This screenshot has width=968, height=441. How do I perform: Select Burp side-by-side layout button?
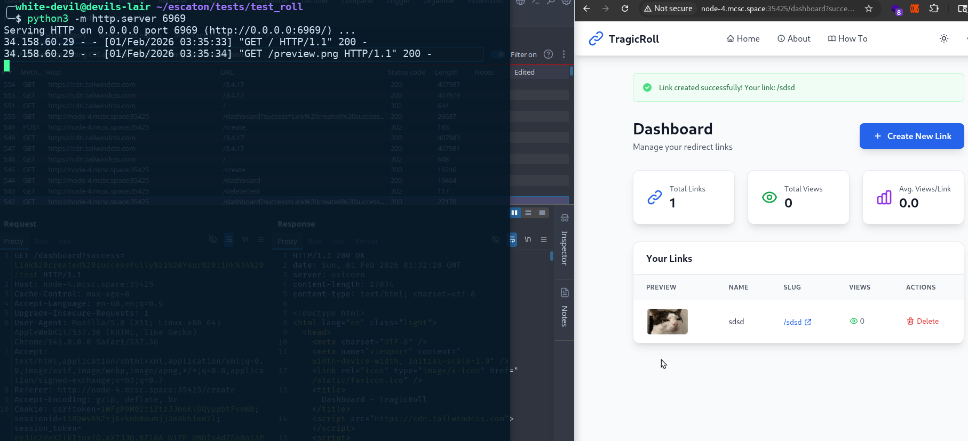[x=514, y=213]
